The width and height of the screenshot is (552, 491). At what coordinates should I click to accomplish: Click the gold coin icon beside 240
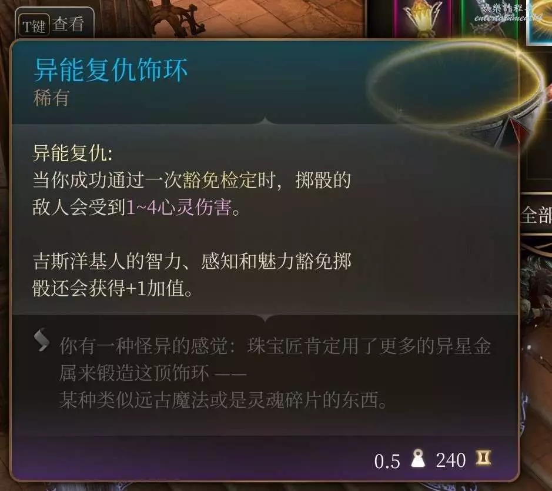tap(483, 458)
